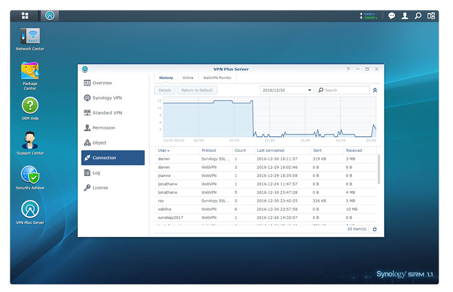Open the Log section
Screen dimensions: 453x292
click(x=113, y=173)
